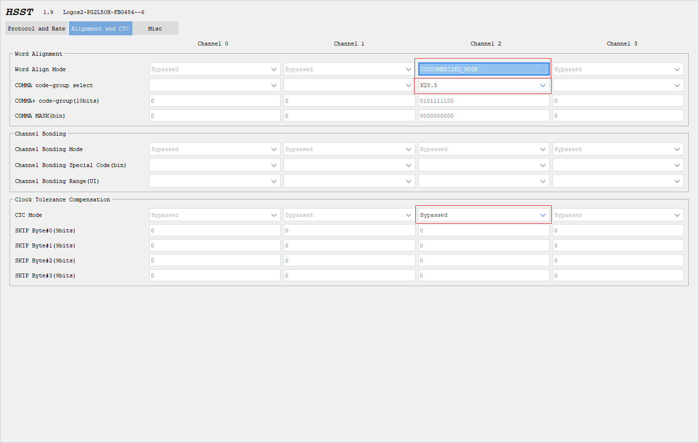Switch to the Misc tab
This screenshot has width=699, height=443.
pyautogui.click(x=155, y=28)
